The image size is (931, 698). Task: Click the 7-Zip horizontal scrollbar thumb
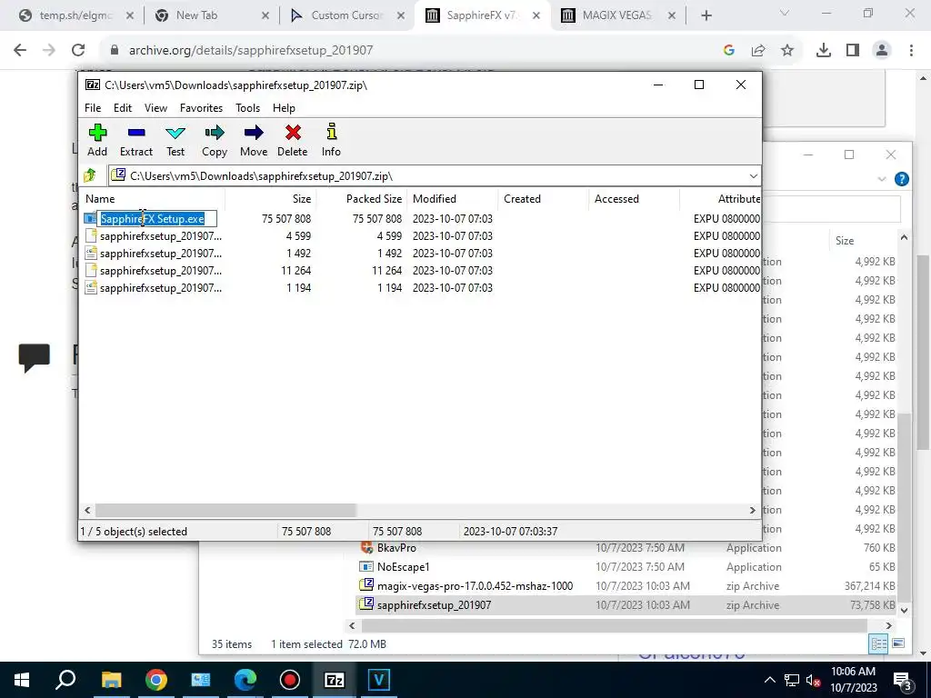pos(225,510)
